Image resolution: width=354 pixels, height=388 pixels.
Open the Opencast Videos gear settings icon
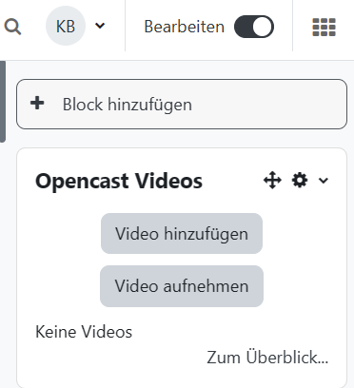coord(300,181)
